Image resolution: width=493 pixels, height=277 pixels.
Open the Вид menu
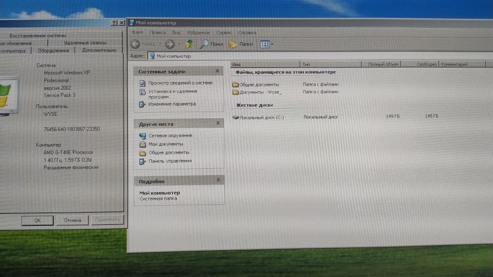click(x=176, y=32)
